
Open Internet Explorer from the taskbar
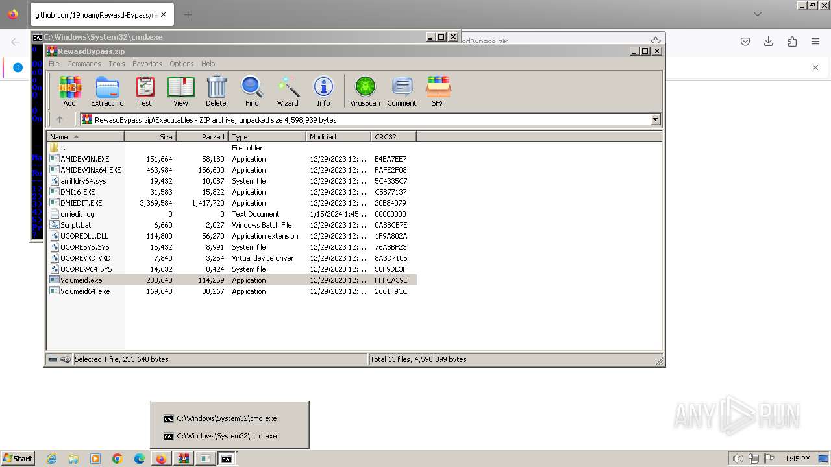[51, 459]
